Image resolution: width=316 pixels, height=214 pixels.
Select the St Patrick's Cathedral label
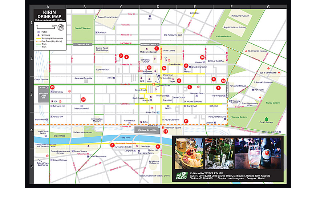coord(263,82)
